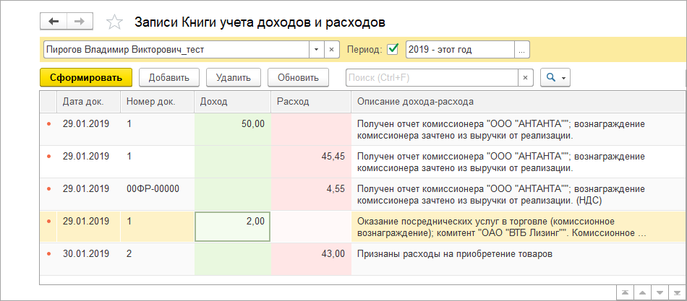
Task: Clear the organization name field
Action: point(331,50)
